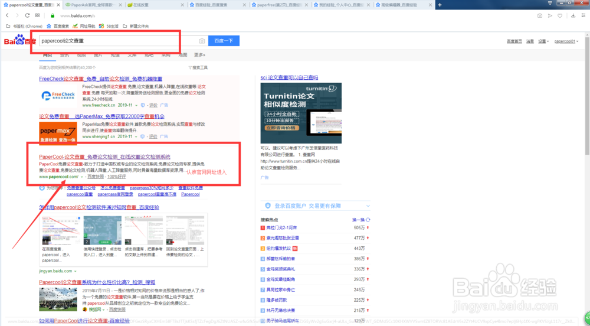Open bookmark folder 书签栏 (Chrome)

24,26
